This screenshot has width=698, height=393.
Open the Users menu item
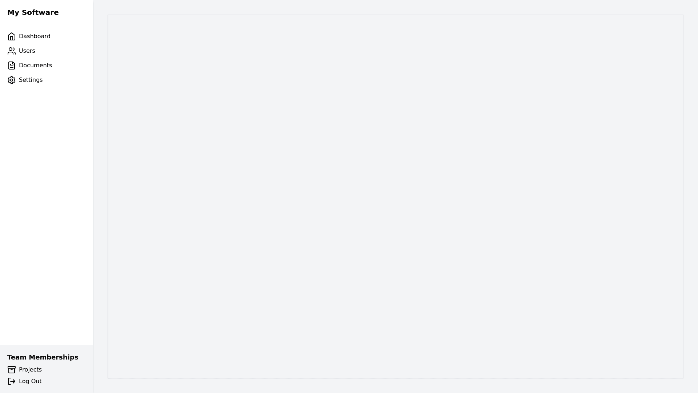27,51
